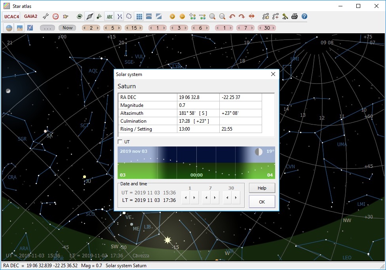
Task: Step back on toolbar stepper 6
Action: (x=194, y=28)
